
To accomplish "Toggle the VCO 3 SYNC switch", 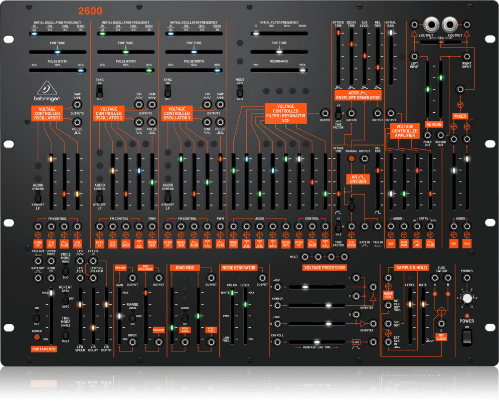I will (x=168, y=92).
